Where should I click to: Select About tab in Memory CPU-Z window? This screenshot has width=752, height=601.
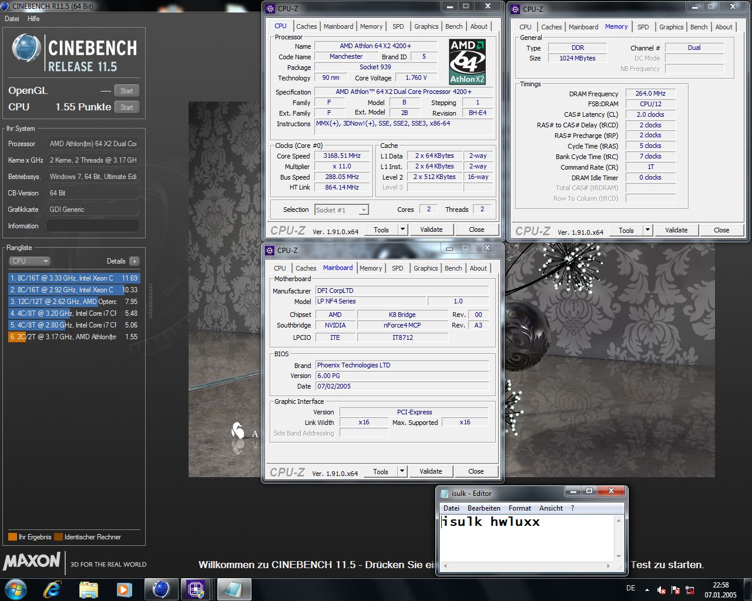point(724,27)
